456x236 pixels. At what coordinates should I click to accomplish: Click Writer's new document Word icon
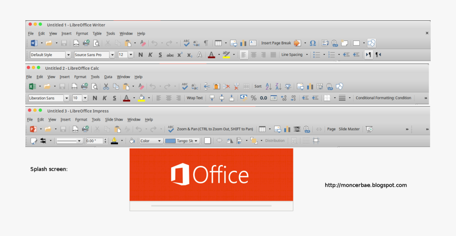[34, 43]
